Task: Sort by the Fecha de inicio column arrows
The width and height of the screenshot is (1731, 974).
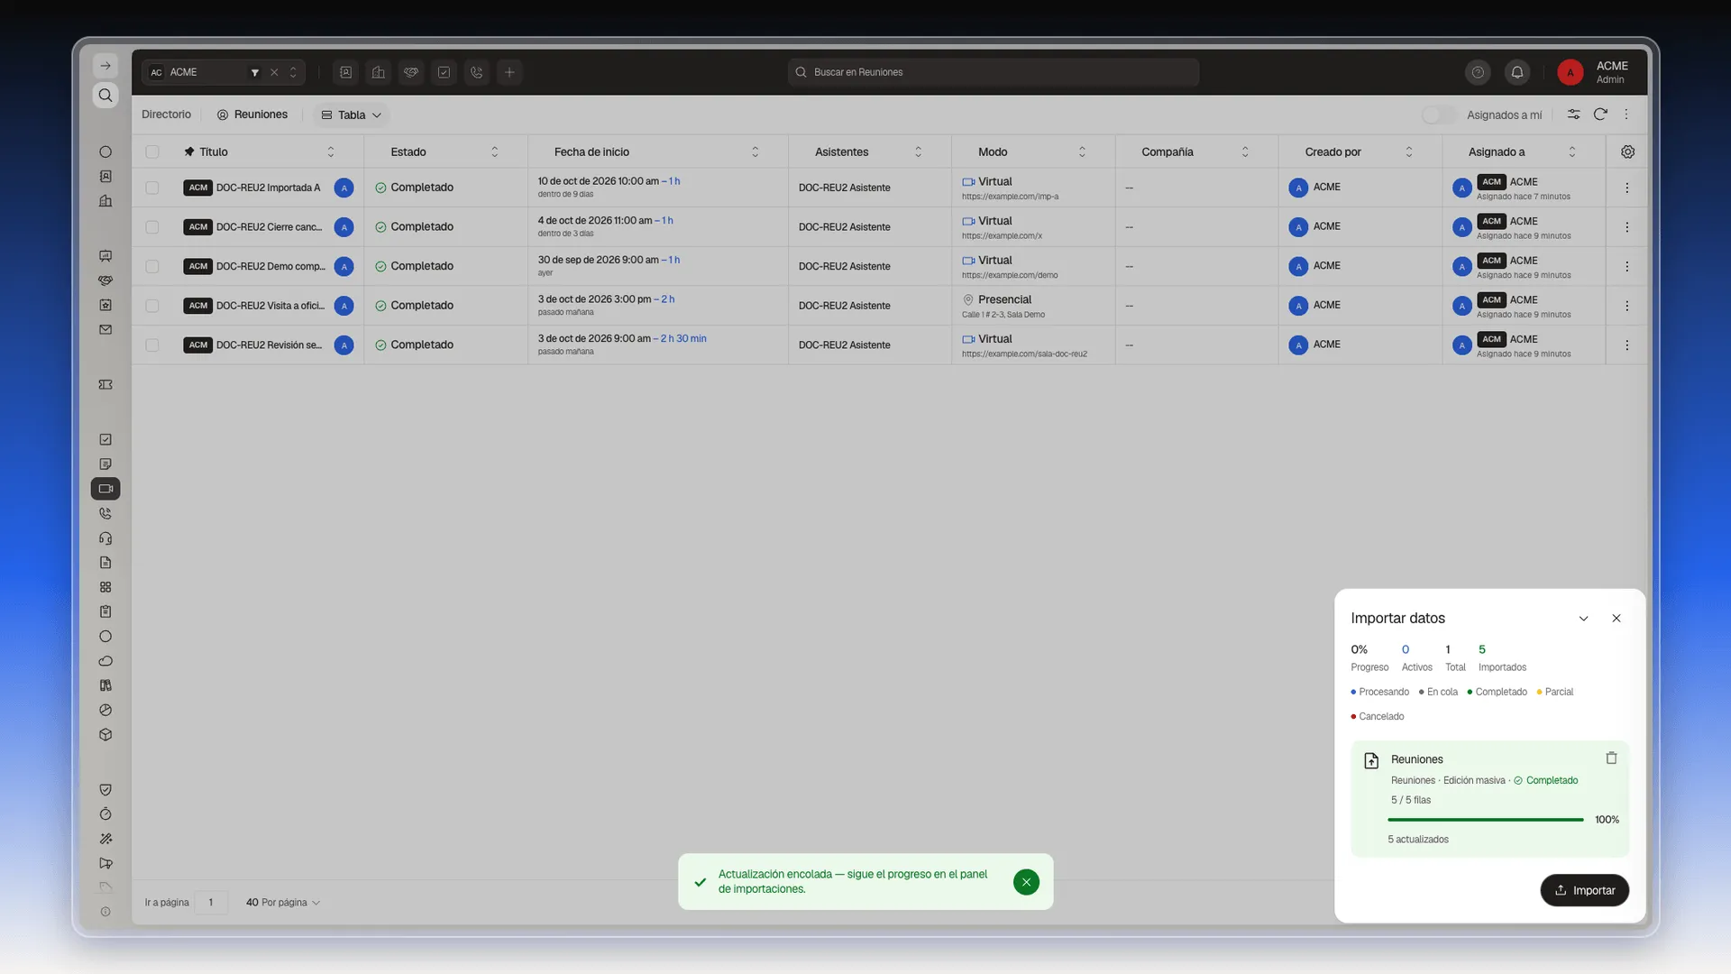Action: pos(755,152)
